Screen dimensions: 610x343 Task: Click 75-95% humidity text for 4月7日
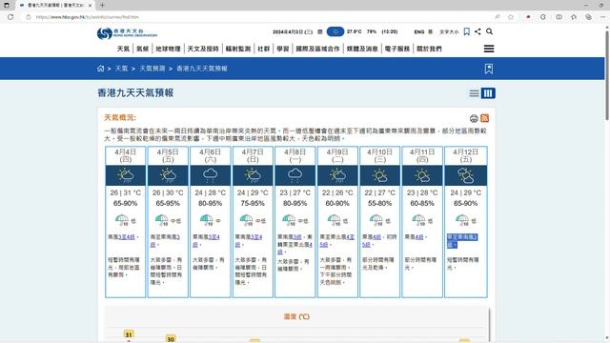pos(253,203)
